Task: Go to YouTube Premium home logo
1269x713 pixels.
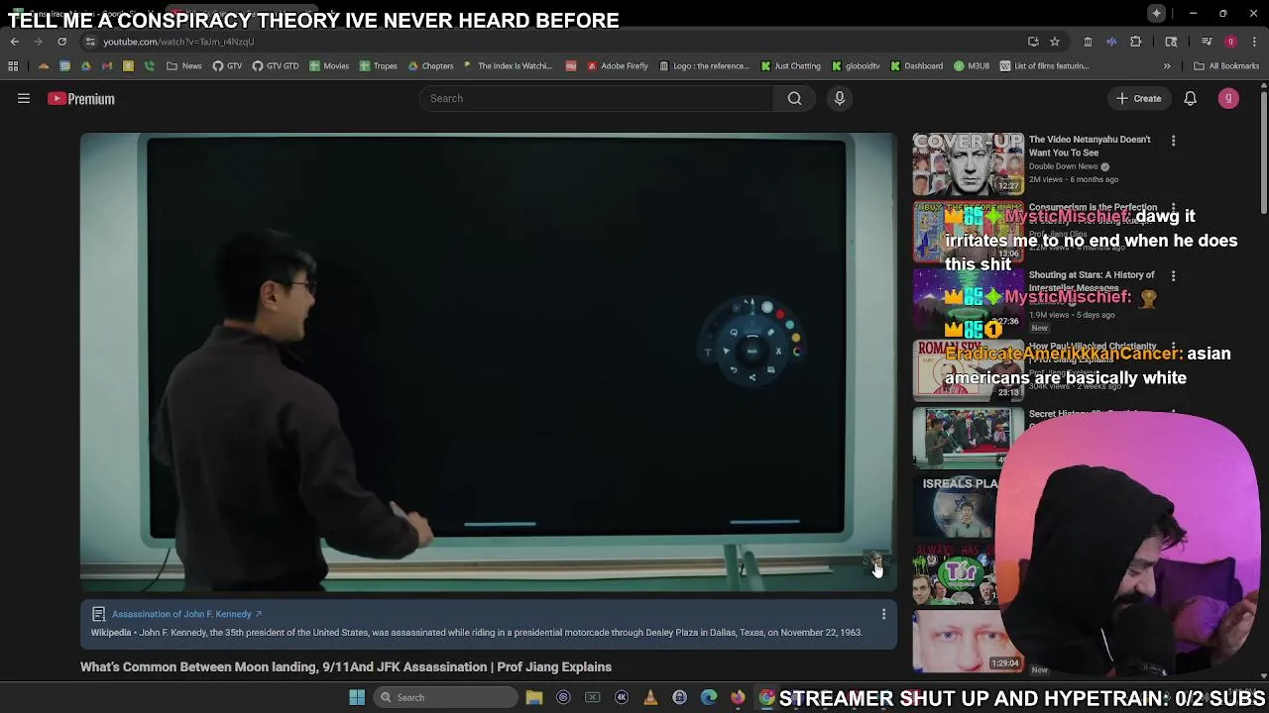Action: pyautogui.click(x=81, y=98)
